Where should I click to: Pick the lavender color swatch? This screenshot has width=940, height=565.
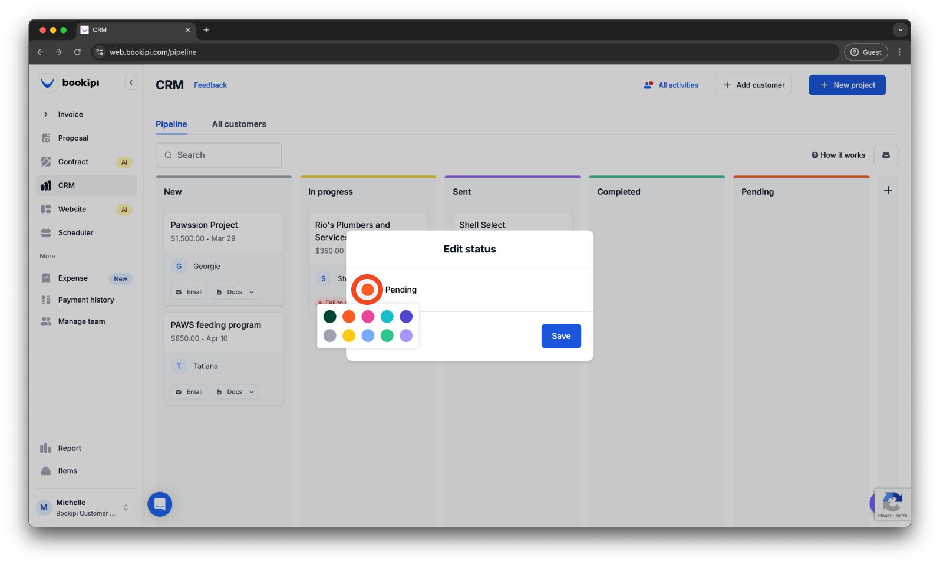coord(406,335)
